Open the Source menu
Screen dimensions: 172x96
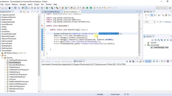tap(8, 4)
